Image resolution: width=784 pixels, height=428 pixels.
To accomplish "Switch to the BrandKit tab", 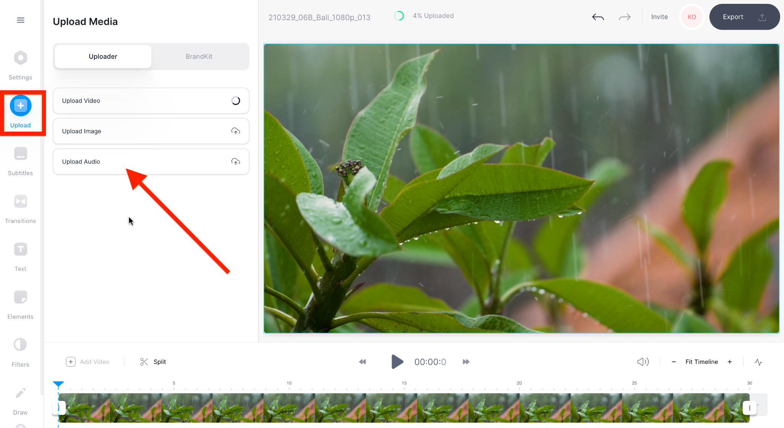I will click(199, 57).
